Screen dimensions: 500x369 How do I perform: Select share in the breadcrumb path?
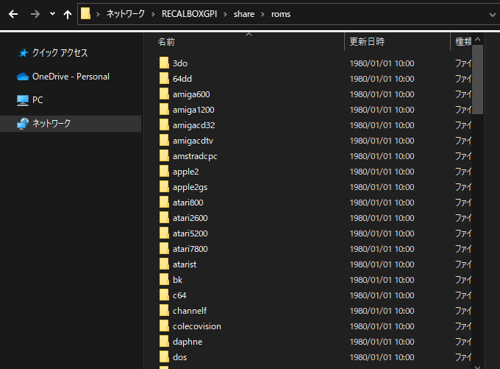pyautogui.click(x=244, y=14)
